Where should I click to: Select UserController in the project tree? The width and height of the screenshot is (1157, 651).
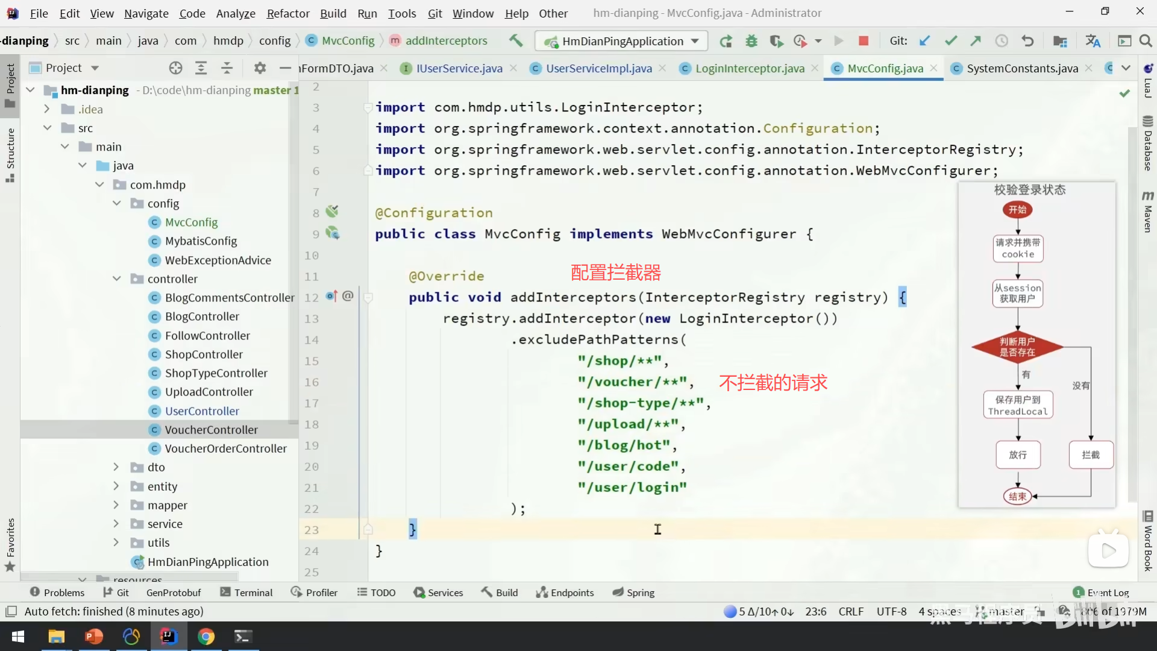click(x=202, y=411)
